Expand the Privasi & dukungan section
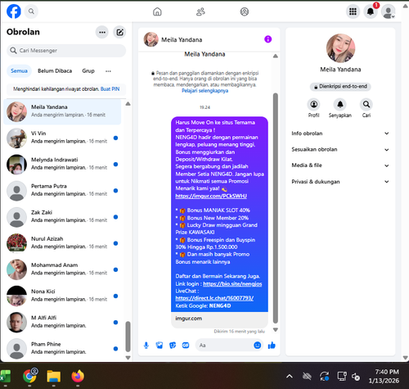409x389 pixels. click(x=340, y=182)
